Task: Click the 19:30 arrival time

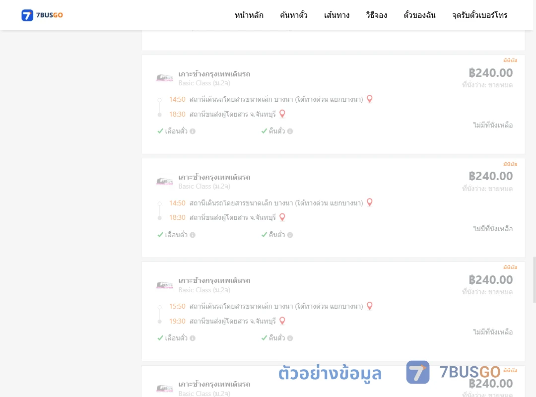Action: pyautogui.click(x=177, y=321)
